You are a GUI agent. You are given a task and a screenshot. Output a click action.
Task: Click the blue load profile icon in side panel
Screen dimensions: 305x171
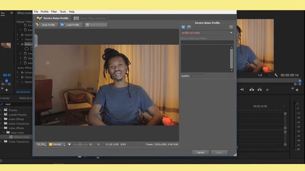pos(183,27)
